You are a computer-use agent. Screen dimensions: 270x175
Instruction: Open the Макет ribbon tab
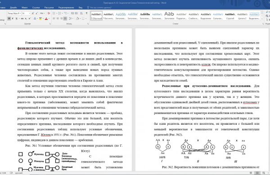tap(24, 8)
